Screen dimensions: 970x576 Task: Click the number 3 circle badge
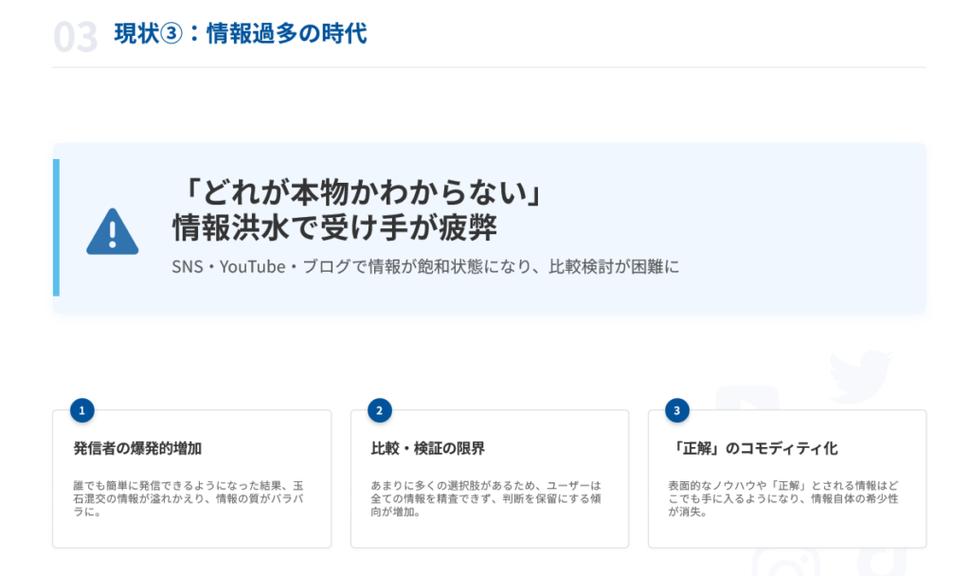point(677,410)
